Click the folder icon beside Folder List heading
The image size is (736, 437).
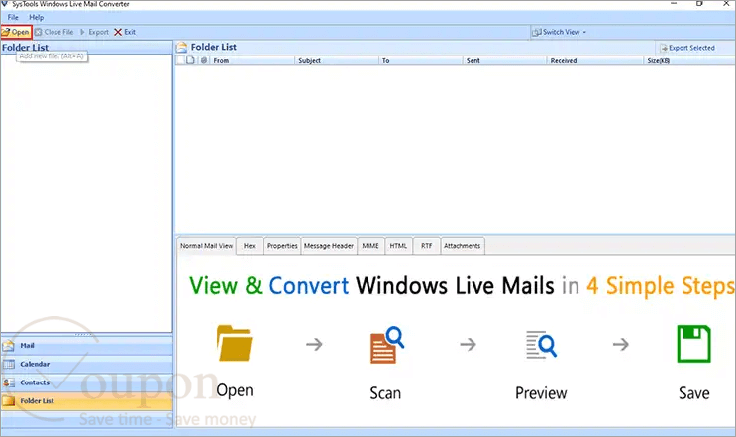pyautogui.click(x=181, y=47)
